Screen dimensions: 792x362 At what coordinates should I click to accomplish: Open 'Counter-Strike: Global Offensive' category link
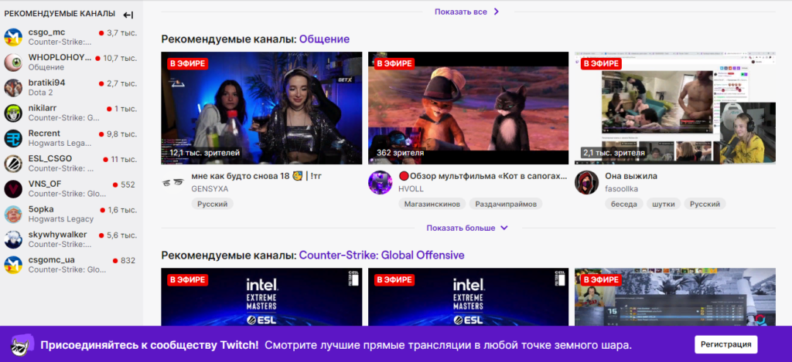pos(381,255)
